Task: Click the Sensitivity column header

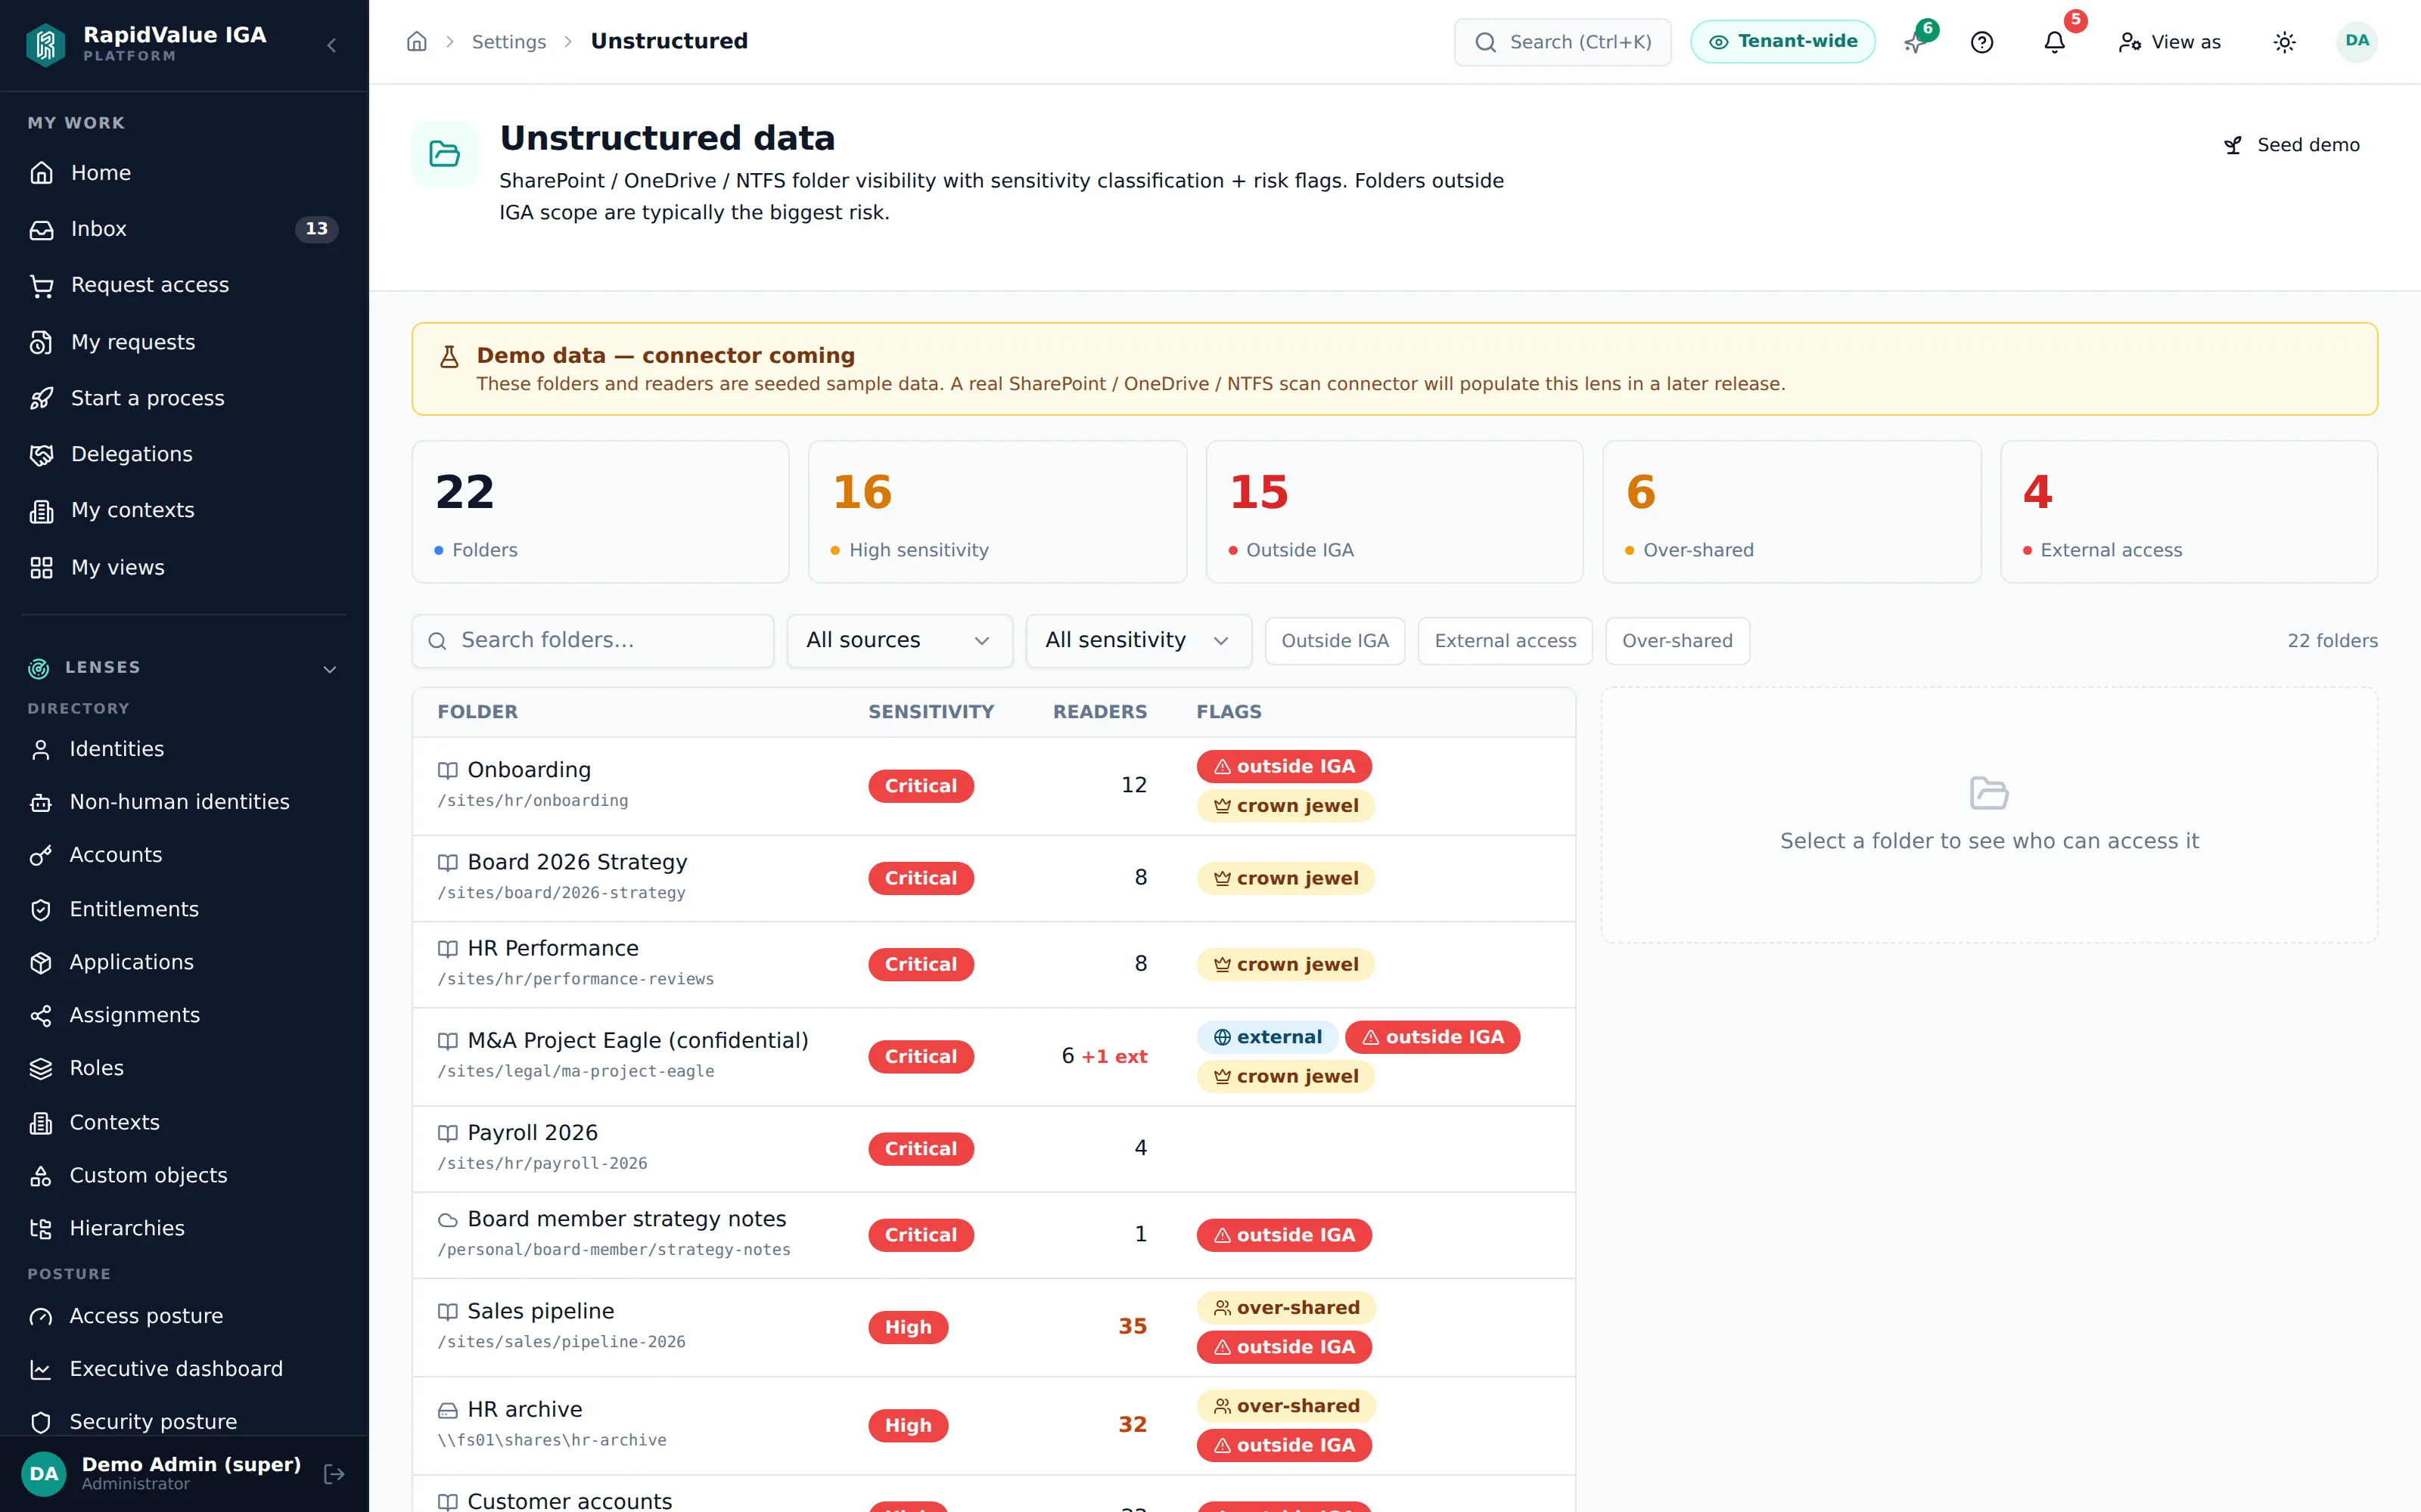Action: (931, 712)
